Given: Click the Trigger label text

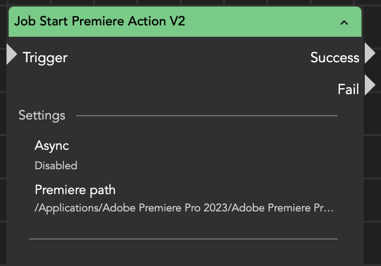Looking at the screenshot, I should point(45,57).
